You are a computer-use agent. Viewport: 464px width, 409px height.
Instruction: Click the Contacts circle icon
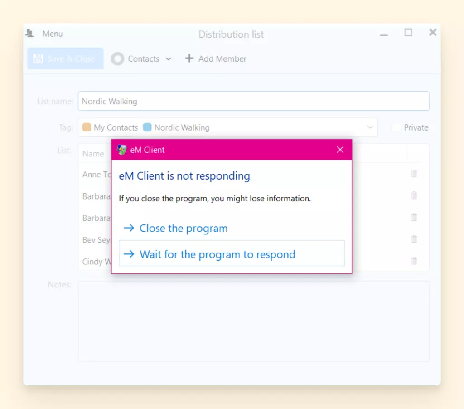coord(117,58)
